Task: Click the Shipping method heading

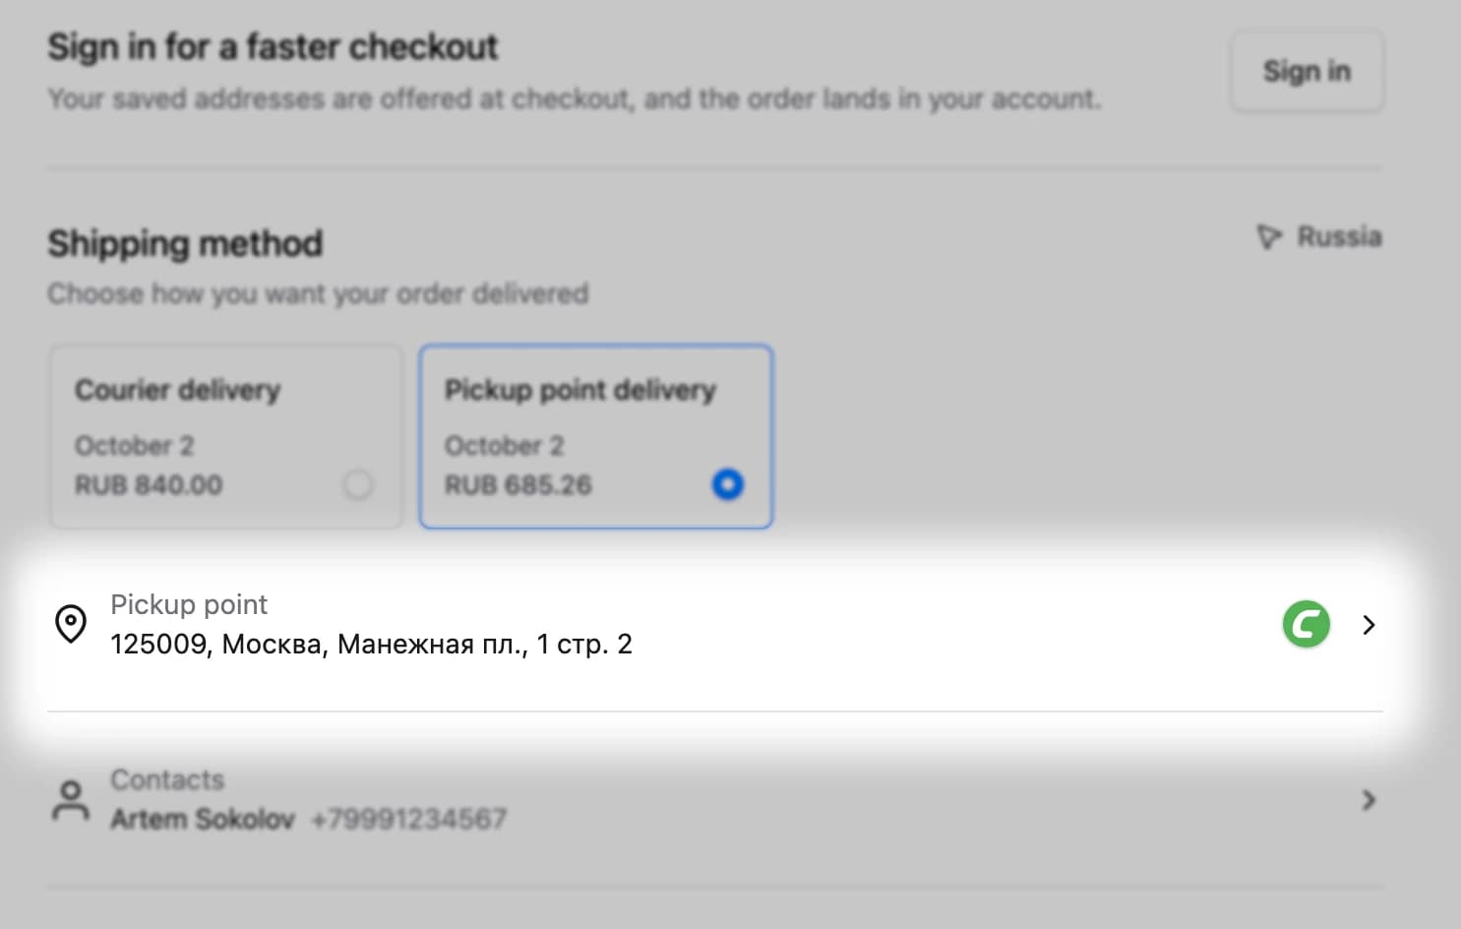Action: tap(185, 243)
